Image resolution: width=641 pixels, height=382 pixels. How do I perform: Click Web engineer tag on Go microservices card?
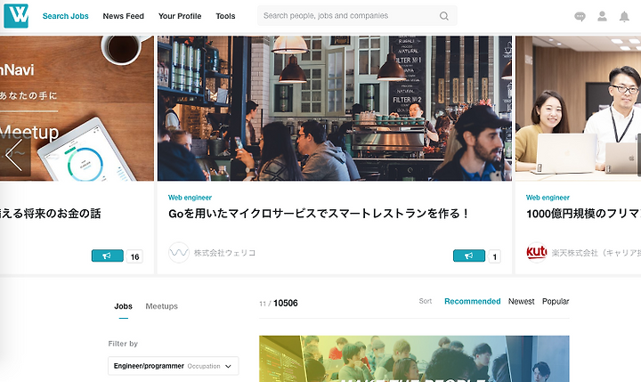pyautogui.click(x=191, y=198)
